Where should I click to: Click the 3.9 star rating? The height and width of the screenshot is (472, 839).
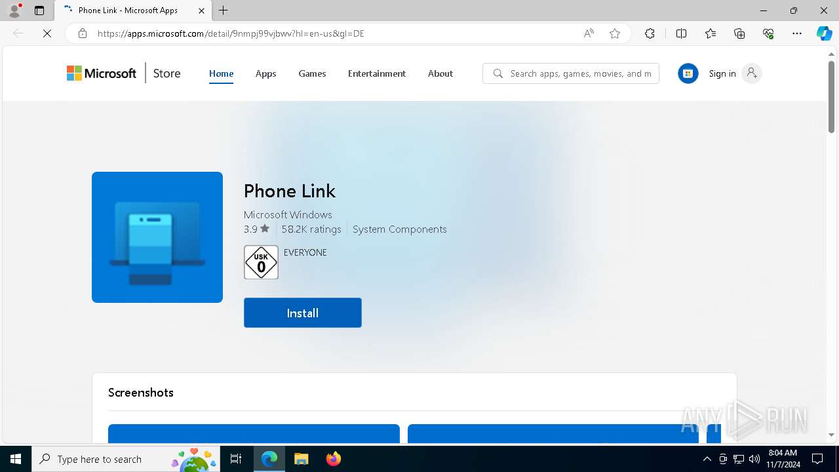tap(256, 229)
